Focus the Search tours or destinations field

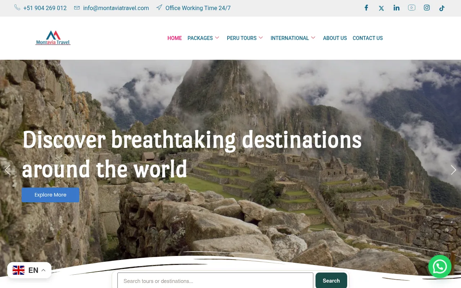click(x=215, y=281)
